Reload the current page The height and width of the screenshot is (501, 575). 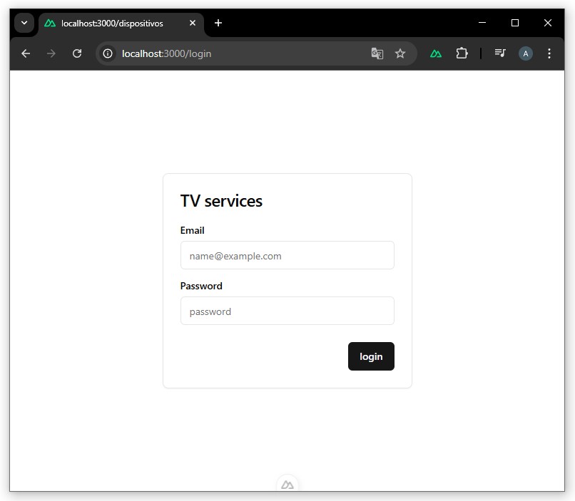click(x=77, y=53)
